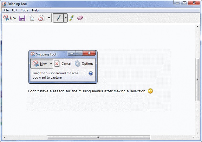202x142 pixels.
Task: Open the File menu
Action: pyautogui.click(x=6, y=10)
